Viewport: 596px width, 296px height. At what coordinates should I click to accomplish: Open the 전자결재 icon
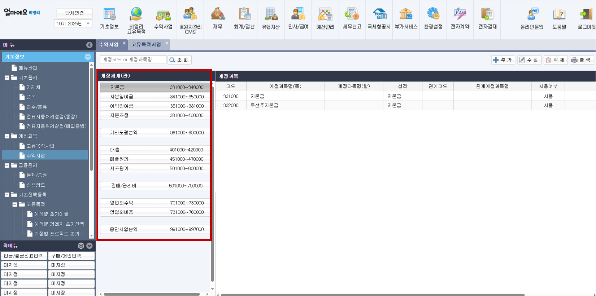pyautogui.click(x=487, y=19)
